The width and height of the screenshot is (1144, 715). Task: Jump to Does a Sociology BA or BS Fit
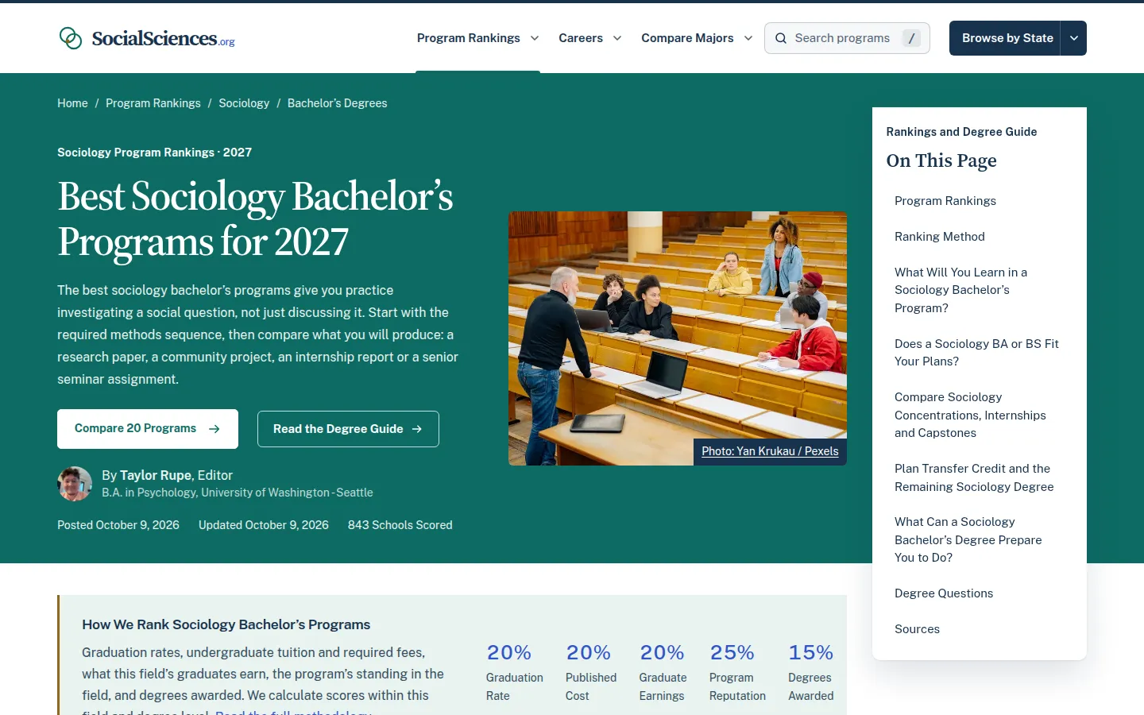(976, 353)
